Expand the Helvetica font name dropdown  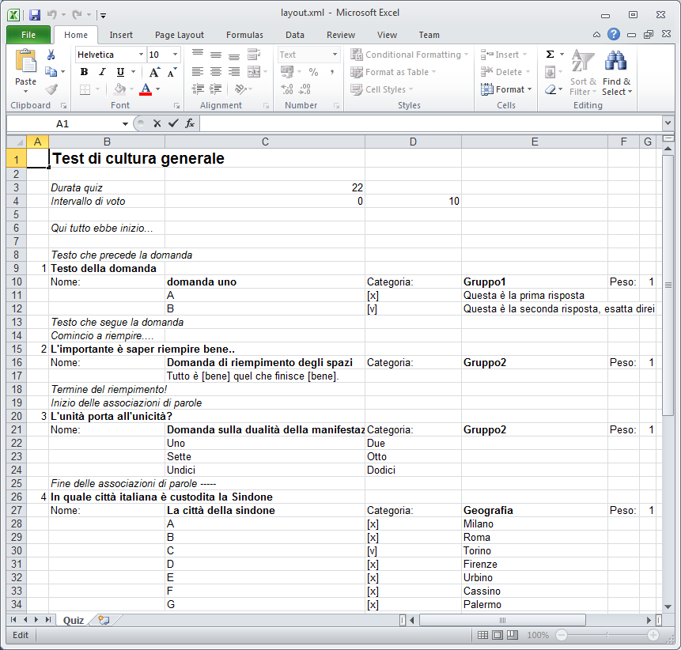[141, 55]
